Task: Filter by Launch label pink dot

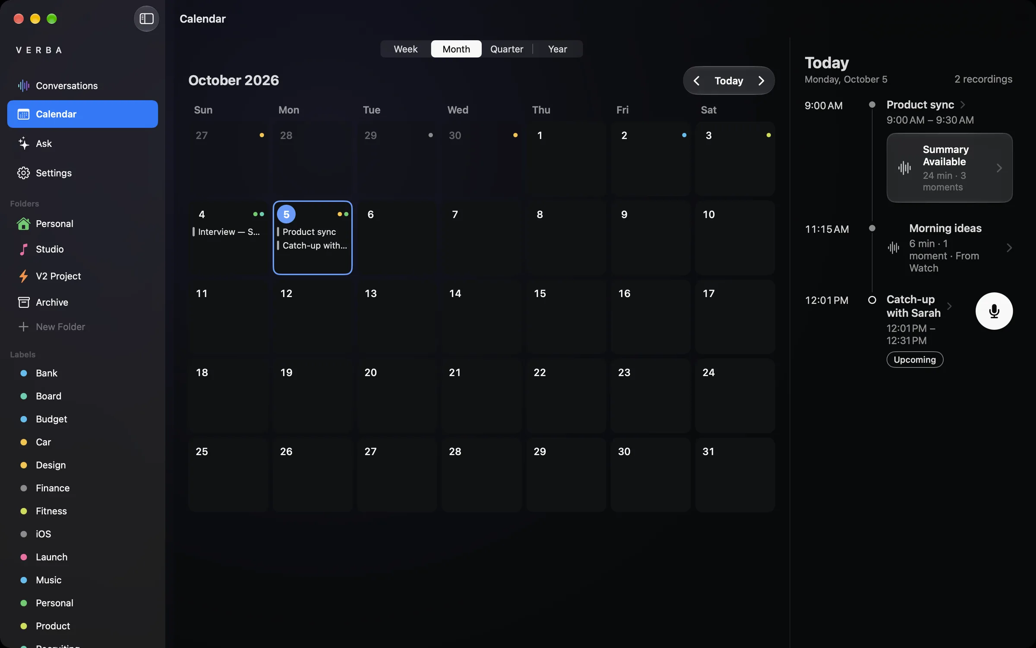Action: pyautogui.click(x=24, y=557)
